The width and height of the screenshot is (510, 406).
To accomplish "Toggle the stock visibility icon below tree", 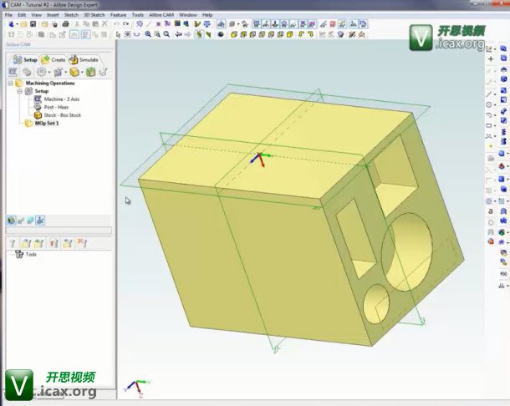I will tap(12, 221).
